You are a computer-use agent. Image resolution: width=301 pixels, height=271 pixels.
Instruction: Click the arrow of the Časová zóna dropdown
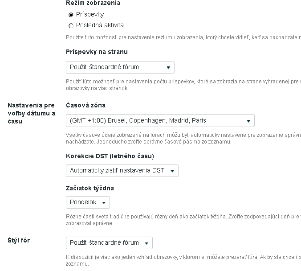click(x=248, y=121)
